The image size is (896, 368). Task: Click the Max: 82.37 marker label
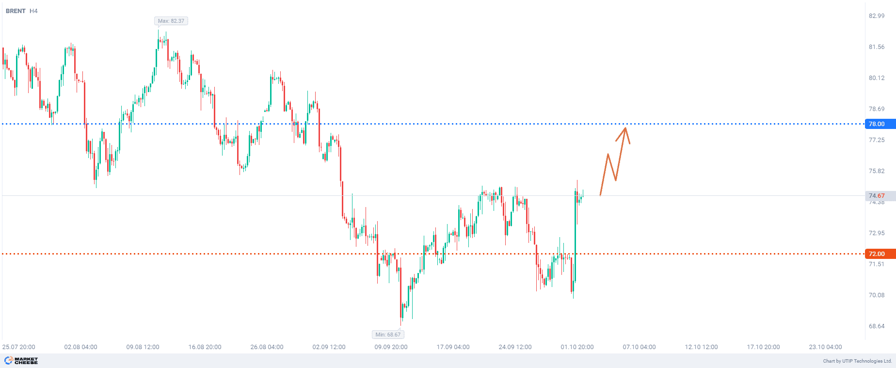tap(171, 21)
